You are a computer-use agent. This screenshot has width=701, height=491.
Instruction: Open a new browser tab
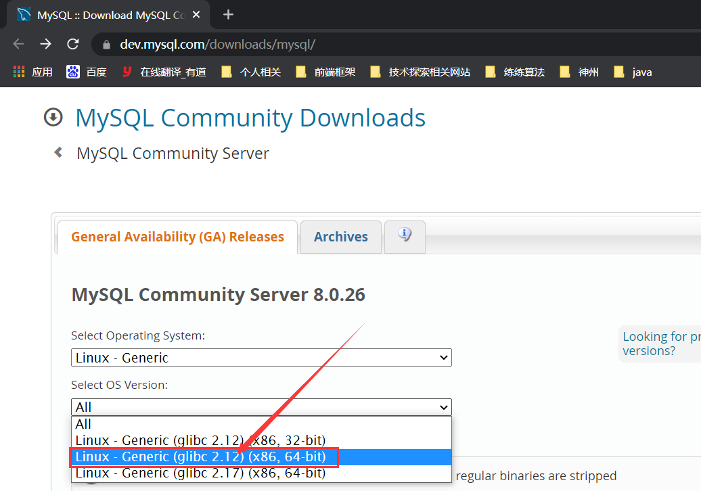click(227, 14)
